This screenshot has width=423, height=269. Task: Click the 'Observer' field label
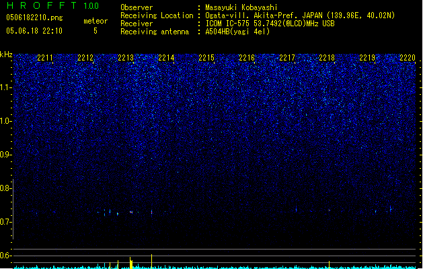click(137, 7)
